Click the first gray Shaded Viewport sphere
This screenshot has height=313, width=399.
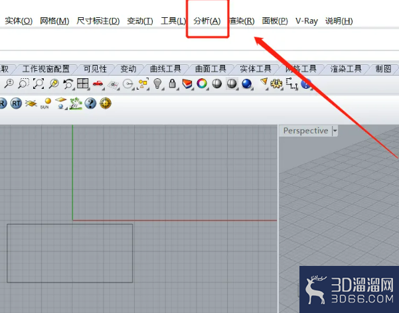[217, 84]
